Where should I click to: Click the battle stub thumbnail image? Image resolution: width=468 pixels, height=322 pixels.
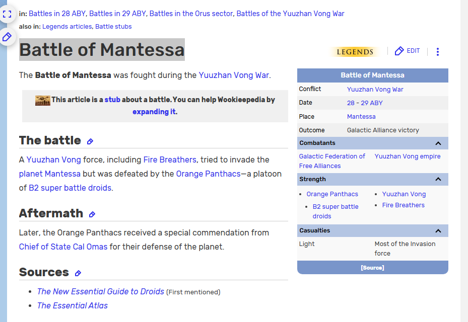pyautogui.click(x=43, y=101)
